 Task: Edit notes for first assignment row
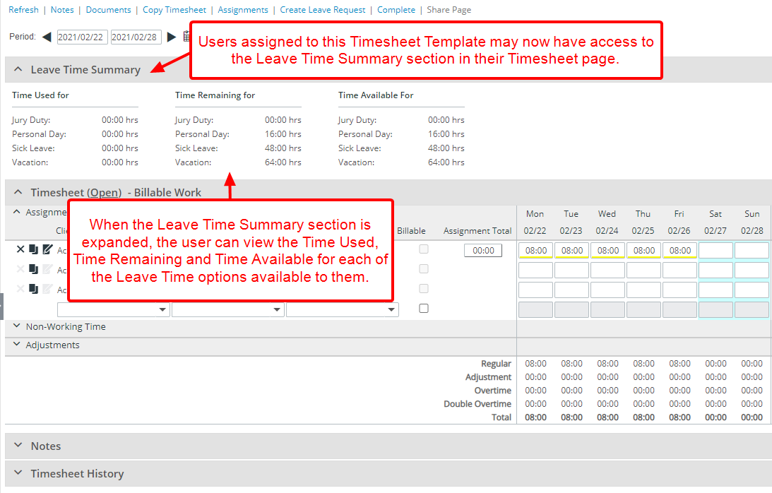point(47,249)
